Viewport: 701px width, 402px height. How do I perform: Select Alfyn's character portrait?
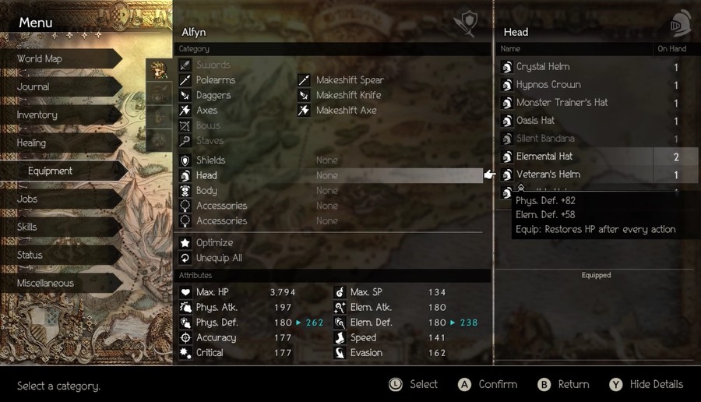click(x=159, y=70)
